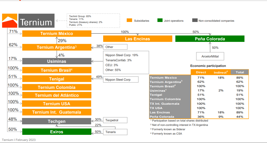Click the Techgen gray chart box
The height and width of the screenshot is (143, 267).
pyautogui.click(x=57, y=121)
